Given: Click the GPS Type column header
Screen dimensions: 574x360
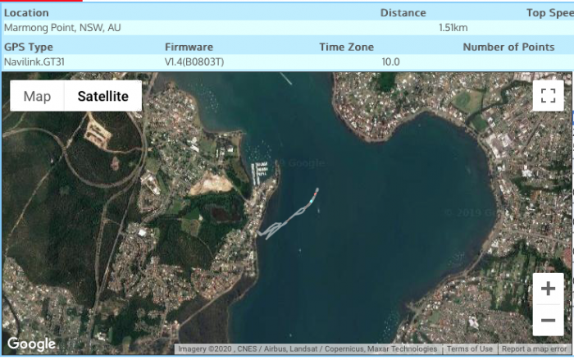Looking at the screenshot, I should 29,47.
